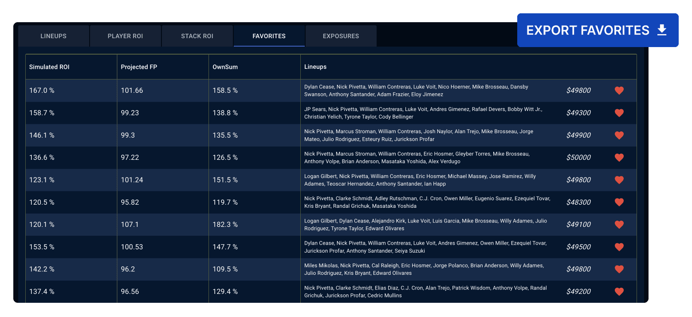Go to the Exposures tab
Screen dimensions: 692x317
coord(341,36)
